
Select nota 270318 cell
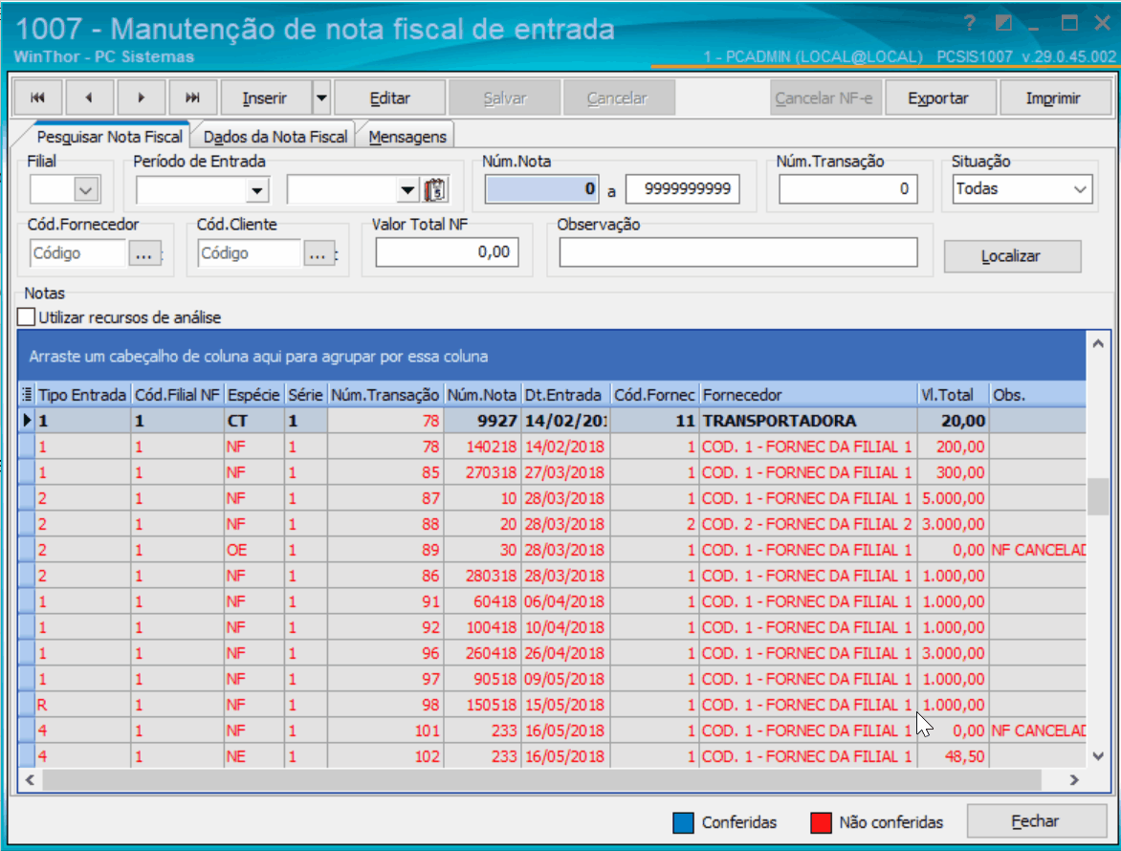click(483, 472)
